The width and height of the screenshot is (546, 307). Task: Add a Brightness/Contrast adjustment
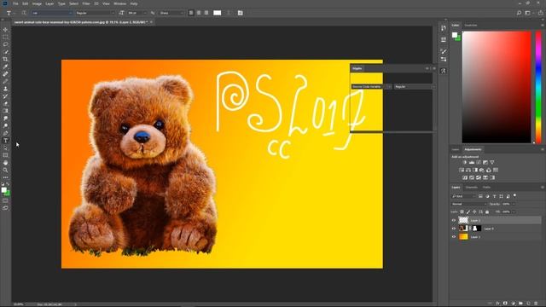[x=464, y=162]
